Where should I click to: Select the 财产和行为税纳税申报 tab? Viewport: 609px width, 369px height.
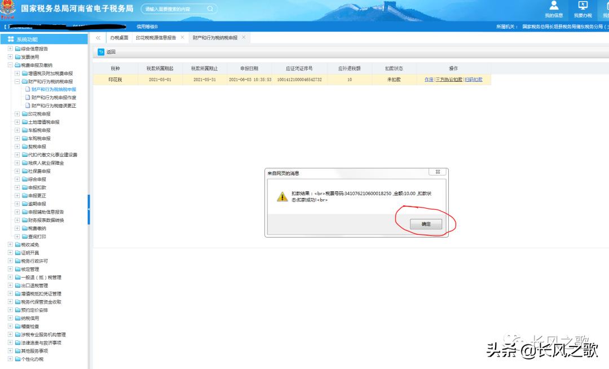pos(215,38)
